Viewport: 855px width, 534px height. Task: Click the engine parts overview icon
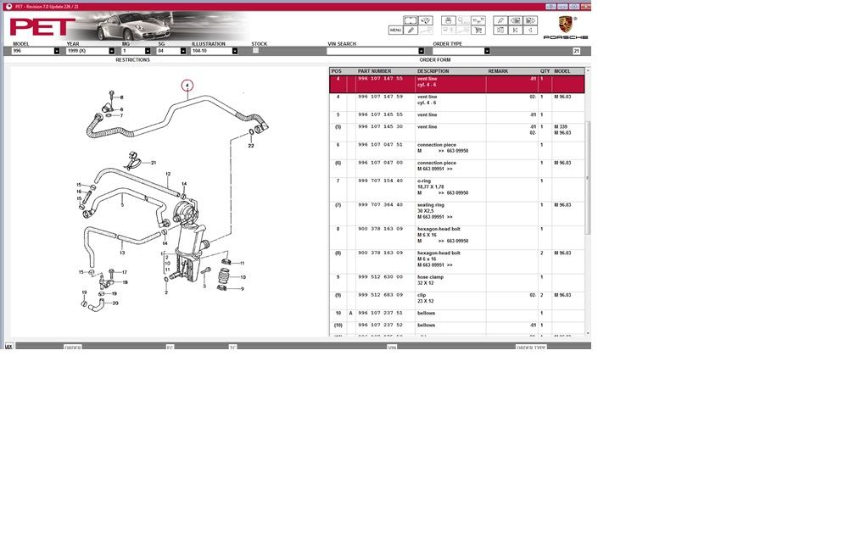click(x=425, y=20)
